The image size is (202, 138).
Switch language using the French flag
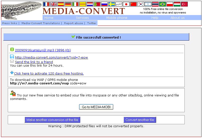point(46,4)
